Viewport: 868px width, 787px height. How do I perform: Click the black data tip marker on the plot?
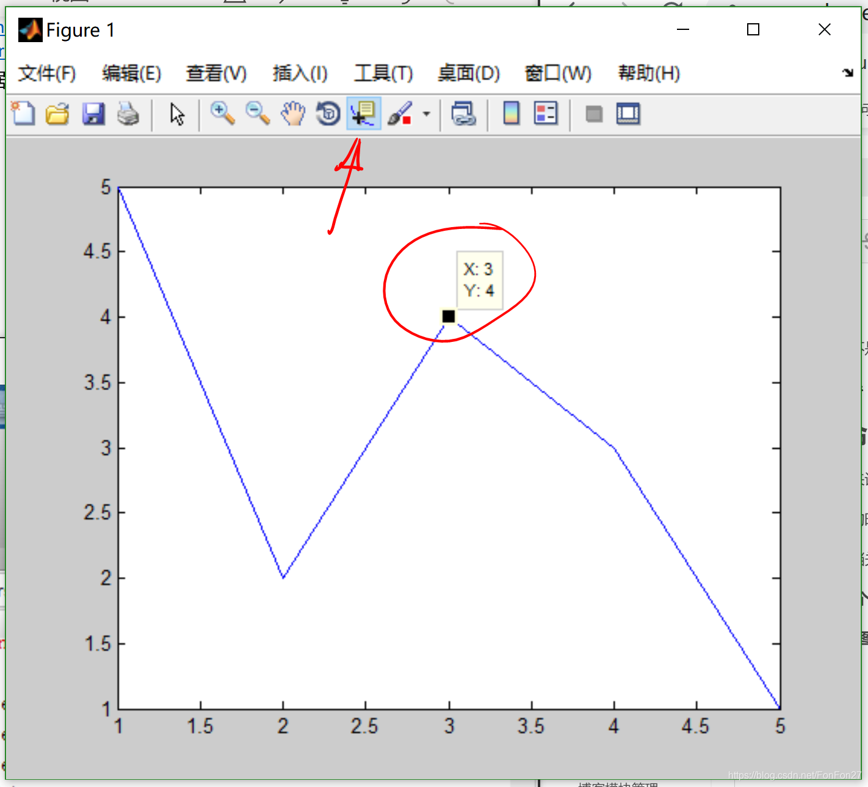[x=449, y=316]
